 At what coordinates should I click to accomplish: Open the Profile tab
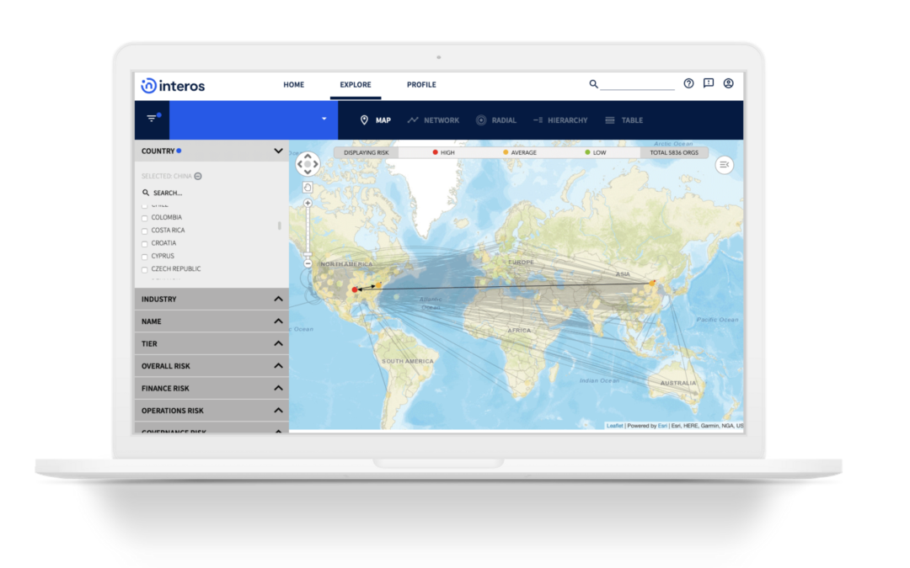point(421,85)
